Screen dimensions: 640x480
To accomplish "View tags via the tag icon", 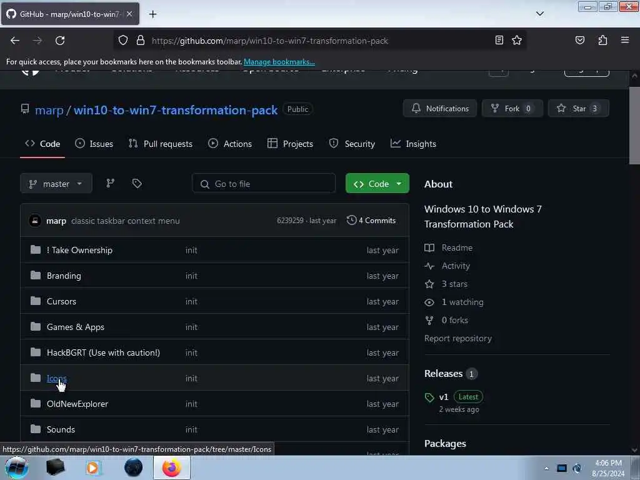I will click(137, 184).
